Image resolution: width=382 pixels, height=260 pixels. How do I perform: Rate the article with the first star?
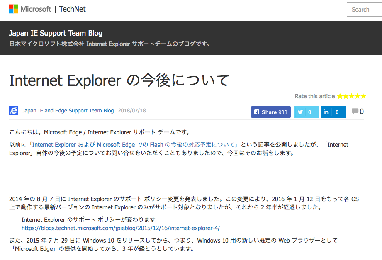point(340,96)
